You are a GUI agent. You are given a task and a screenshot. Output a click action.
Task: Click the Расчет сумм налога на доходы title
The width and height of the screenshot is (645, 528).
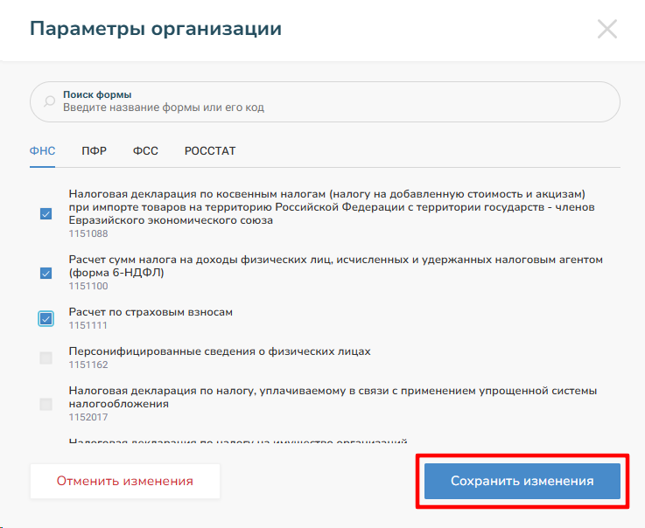pyautogui.click(x=335, y=266)
